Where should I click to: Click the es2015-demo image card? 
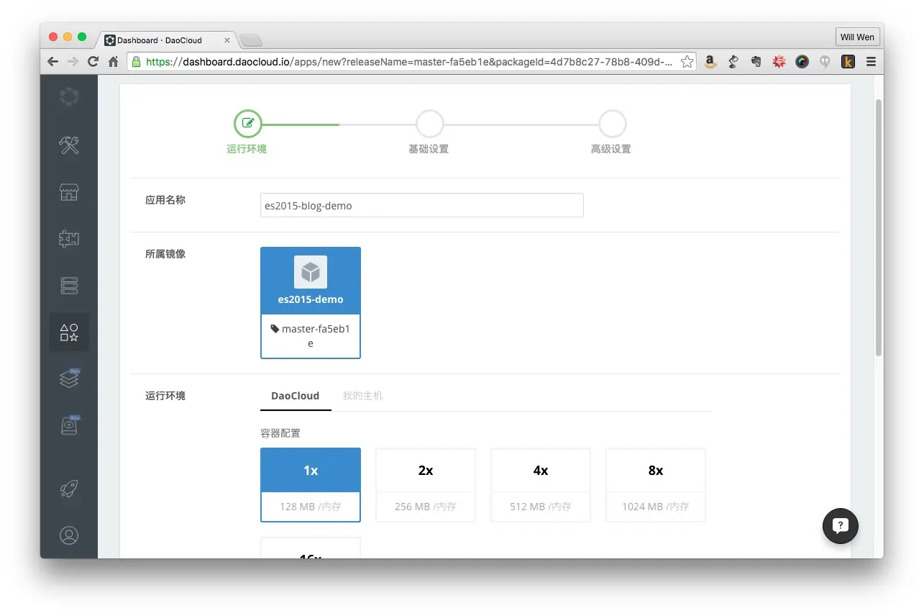coord(311,303)
